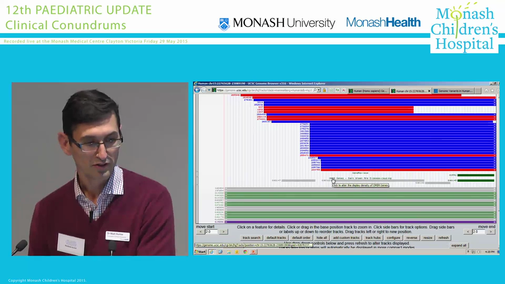This screenshot has width=505, height=284.
Task: Open the move start step dropdown arrow
Action: point(223,232)
